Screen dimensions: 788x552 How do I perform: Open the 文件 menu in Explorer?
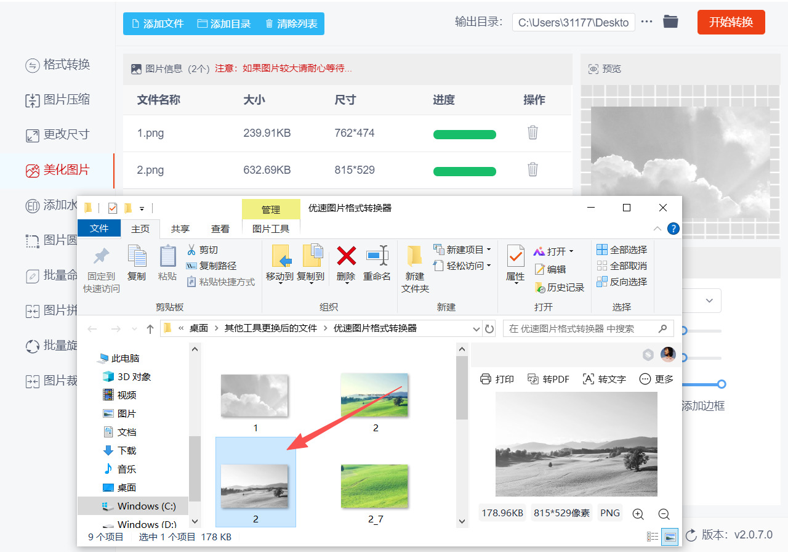(98, 228)
